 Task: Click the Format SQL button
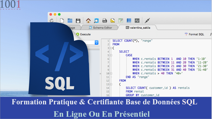click(x=194, y=34)
